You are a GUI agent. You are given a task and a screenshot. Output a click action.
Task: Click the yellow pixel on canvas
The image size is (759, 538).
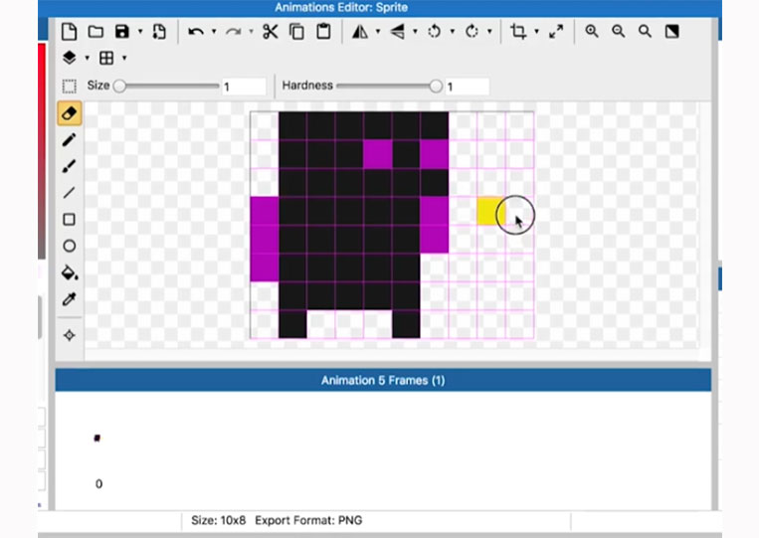490,211
